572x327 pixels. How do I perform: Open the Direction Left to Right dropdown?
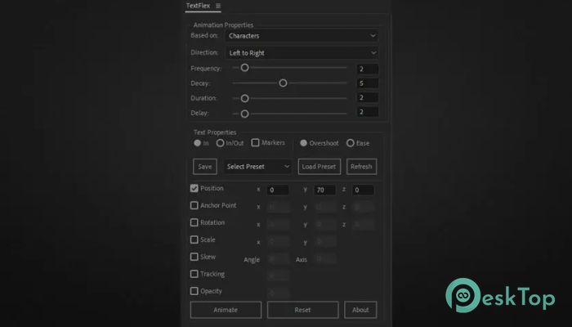(x=302, y=53)
